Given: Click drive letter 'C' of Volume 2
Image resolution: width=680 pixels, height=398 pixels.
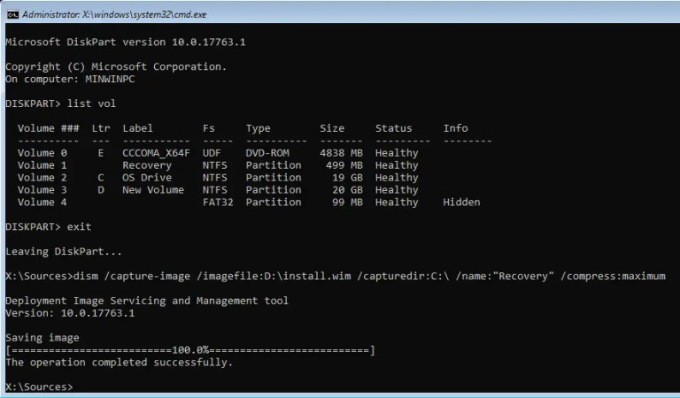Looking at the screenshot, I should (x=101, y=178).
